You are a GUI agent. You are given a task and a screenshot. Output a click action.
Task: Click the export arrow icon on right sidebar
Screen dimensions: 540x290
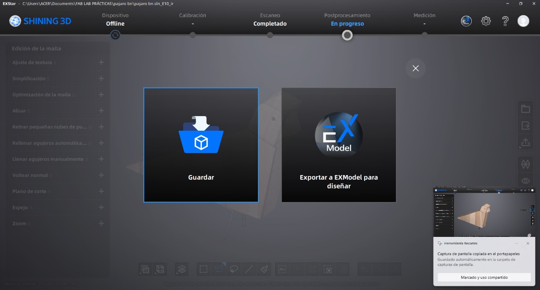coord(525,125)
